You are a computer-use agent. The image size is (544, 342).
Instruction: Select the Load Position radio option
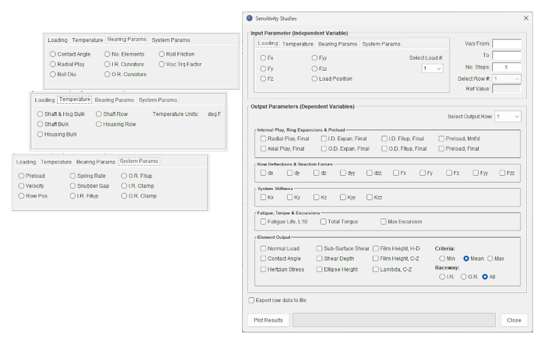315,79
